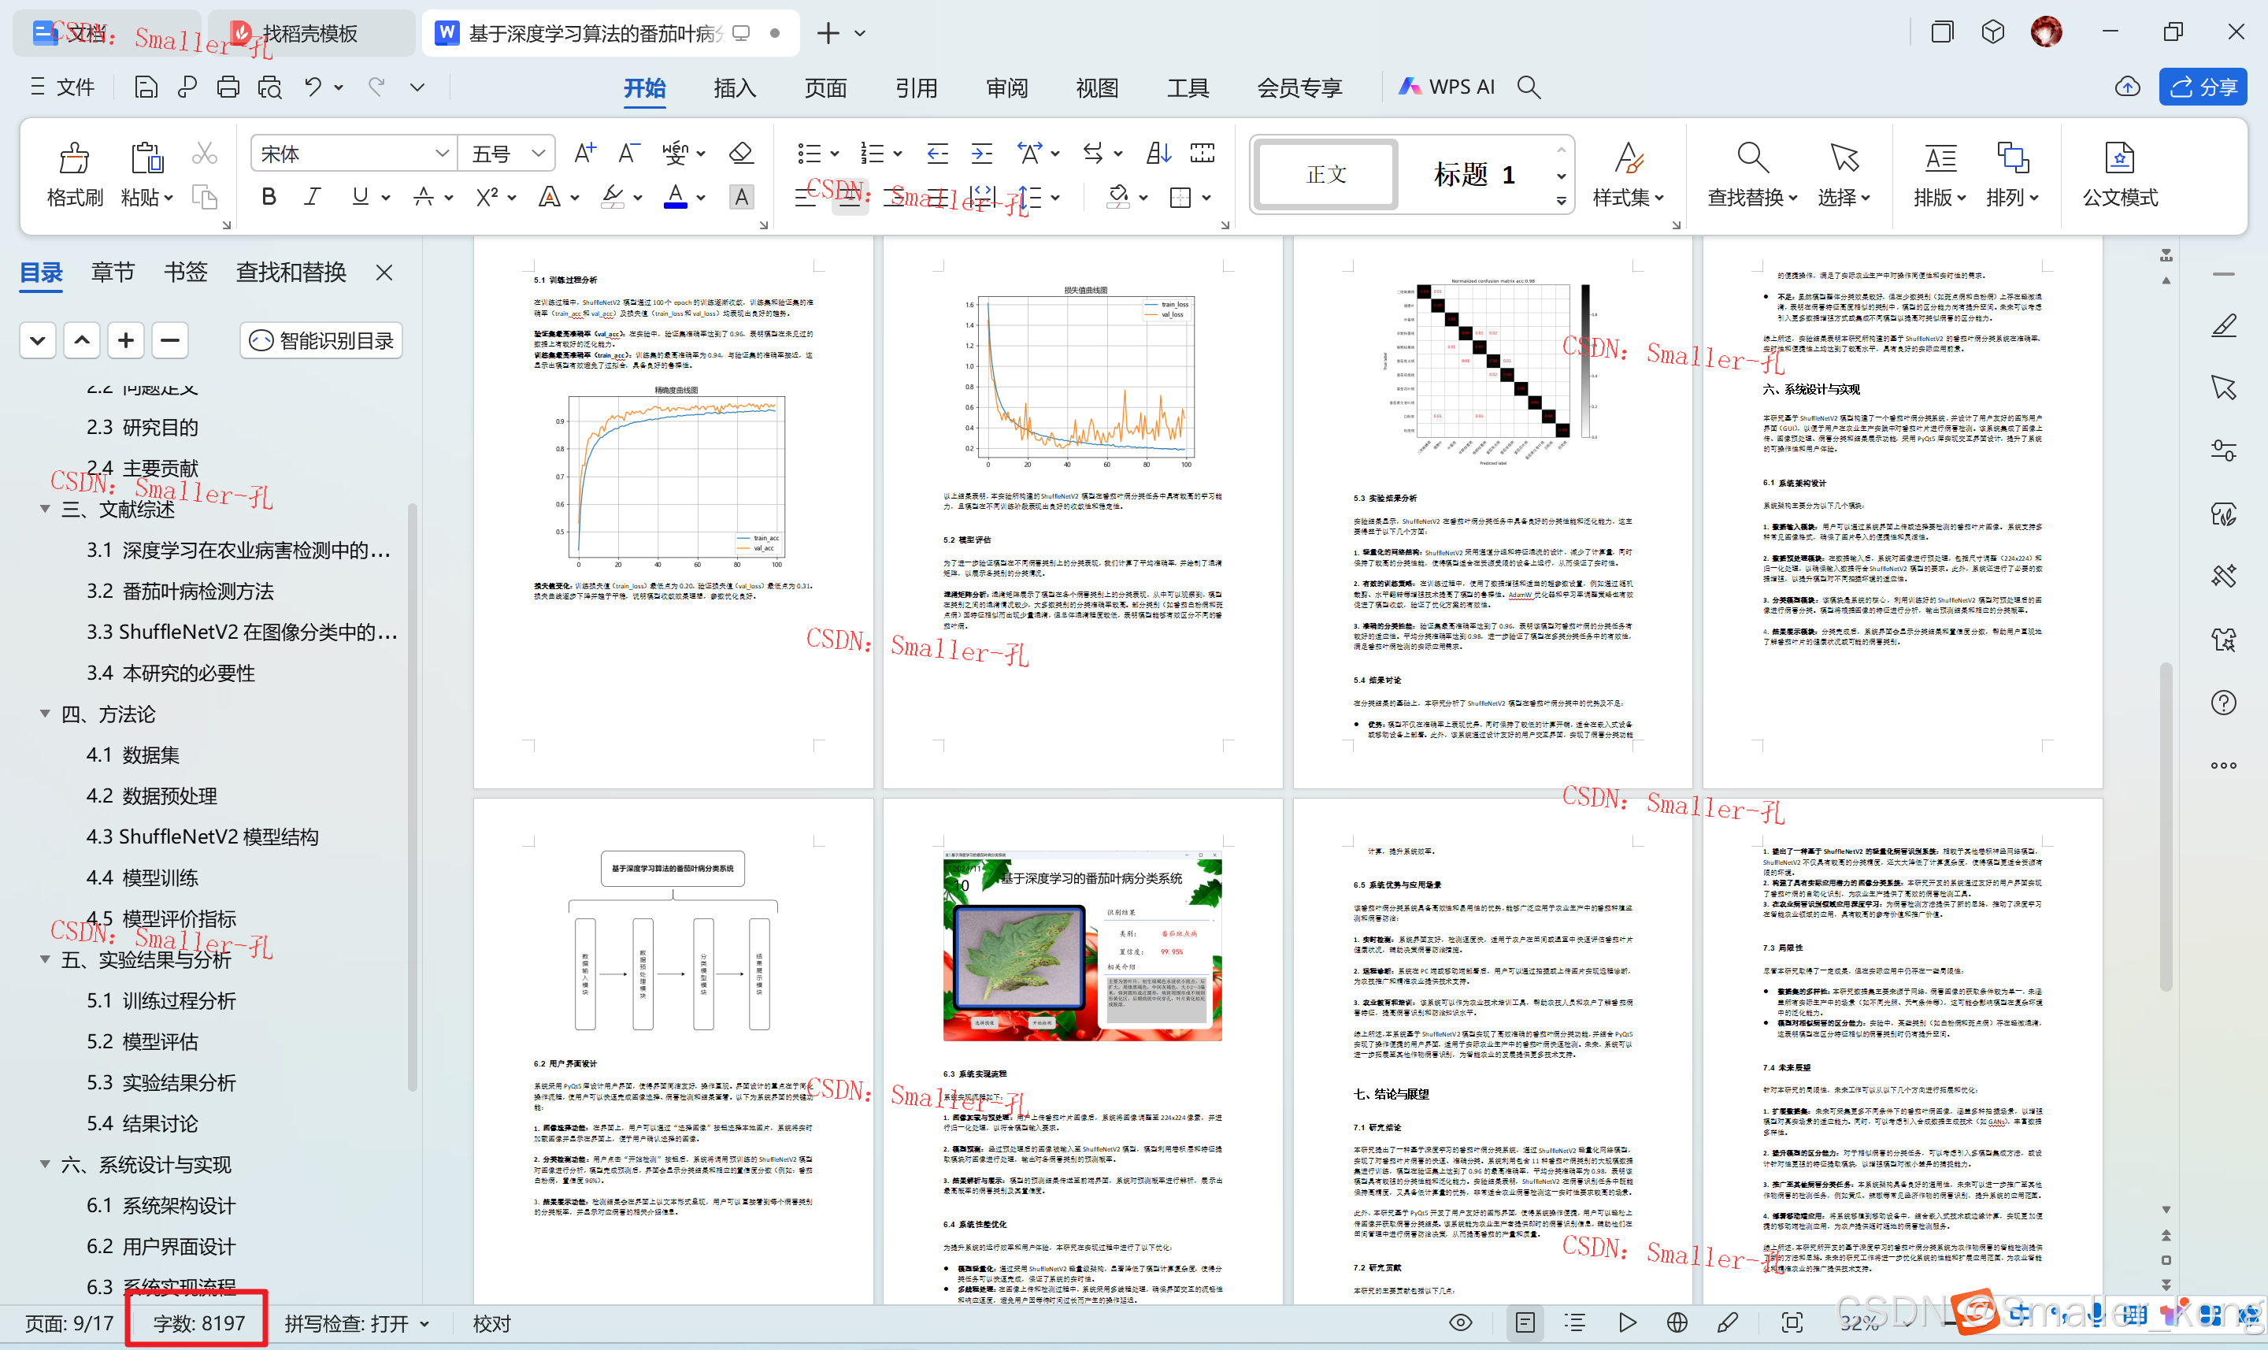Click the 分享 share button

[2202, 87]
